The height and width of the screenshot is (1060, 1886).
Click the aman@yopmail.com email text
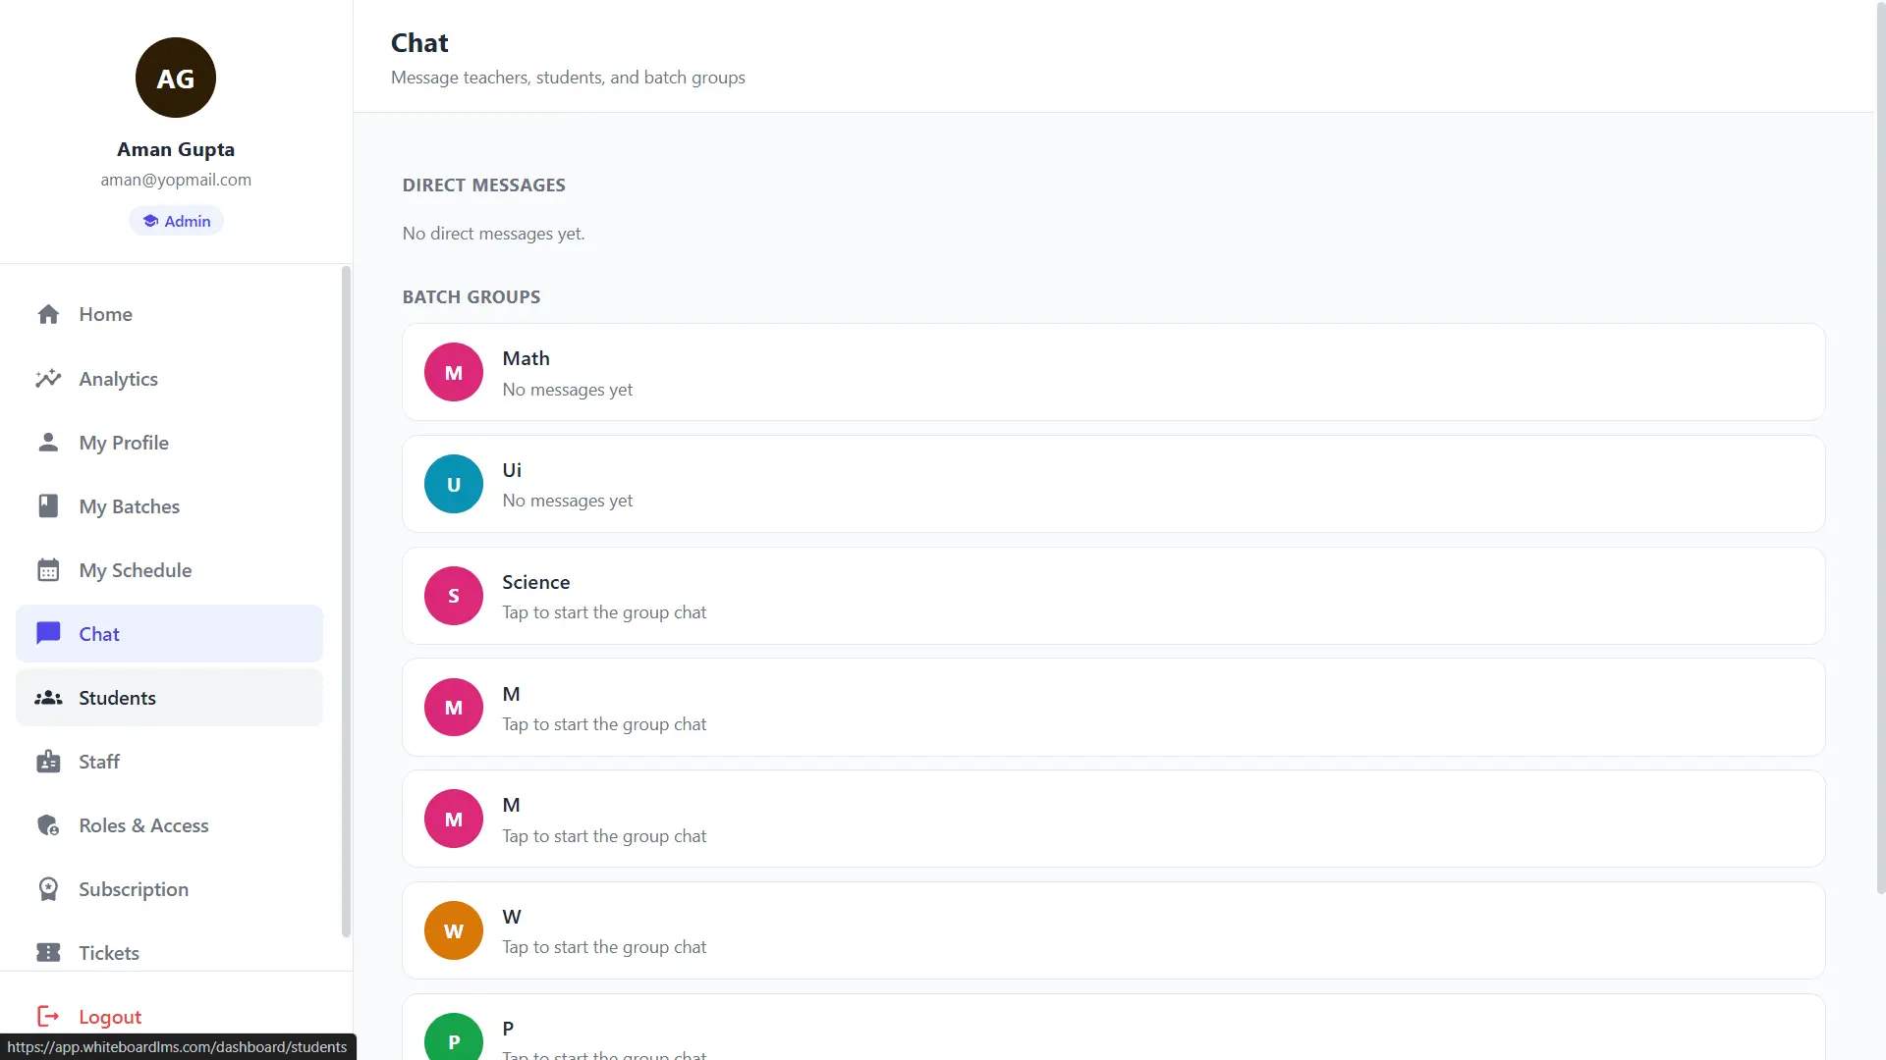[176, 180]
